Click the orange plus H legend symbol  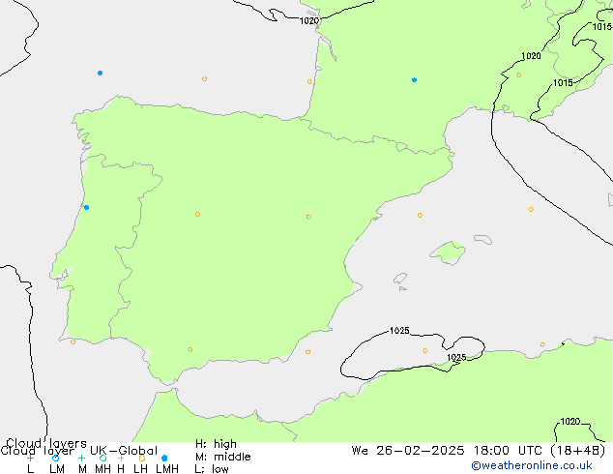[121, 458]
